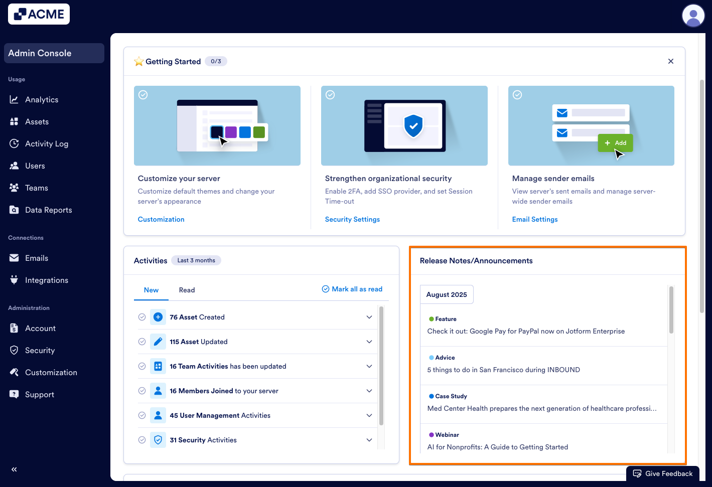Open the Security settings section
Viewport: 712px width, 487px height.
[x=40, y=350]
